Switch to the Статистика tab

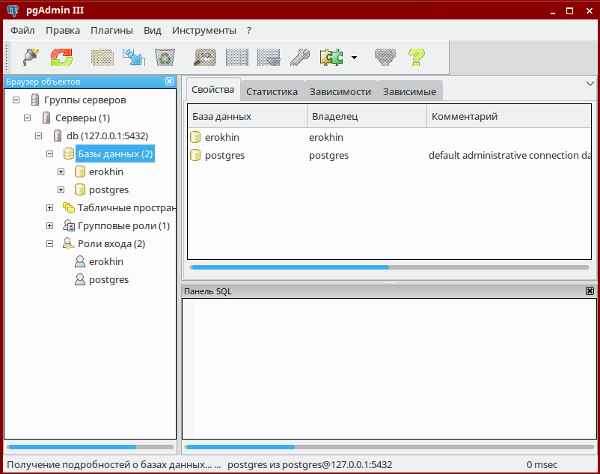click(x=272, y=92)
